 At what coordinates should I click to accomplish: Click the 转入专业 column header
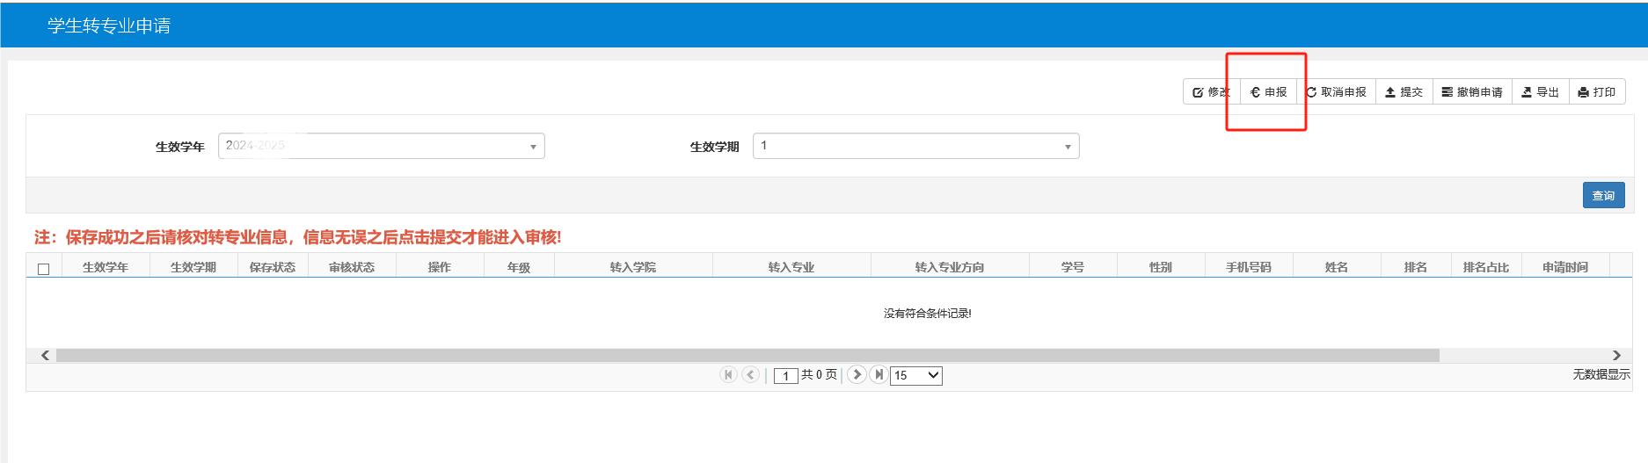(791, 267)
